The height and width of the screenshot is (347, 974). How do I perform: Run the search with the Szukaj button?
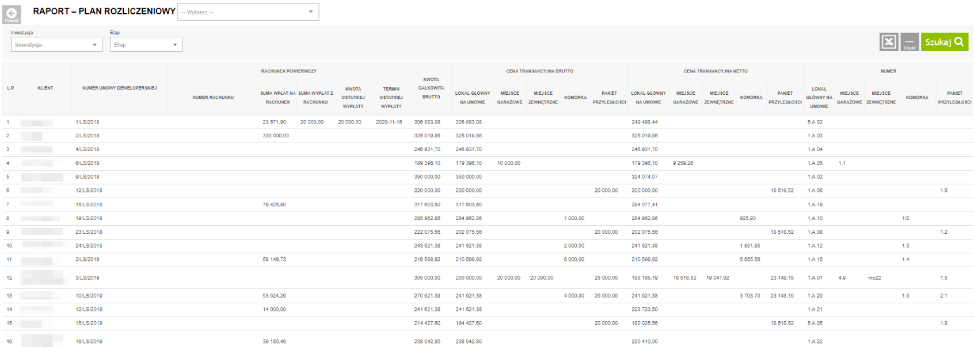coord(945,42)
